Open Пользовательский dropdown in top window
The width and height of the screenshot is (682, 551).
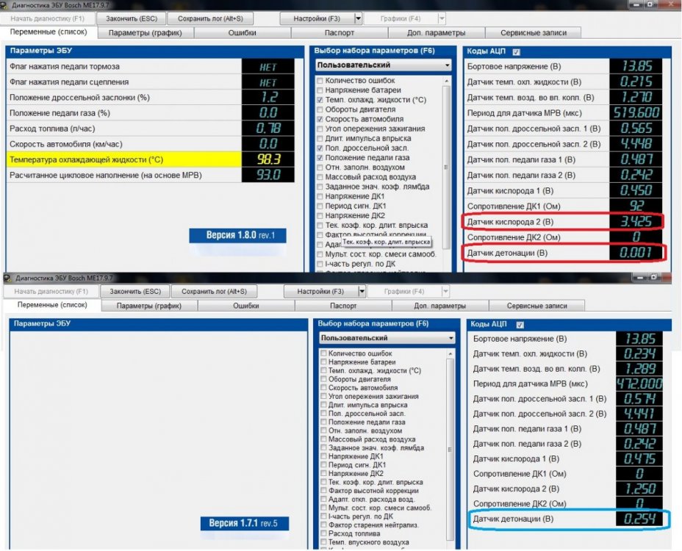pos(383,65)
